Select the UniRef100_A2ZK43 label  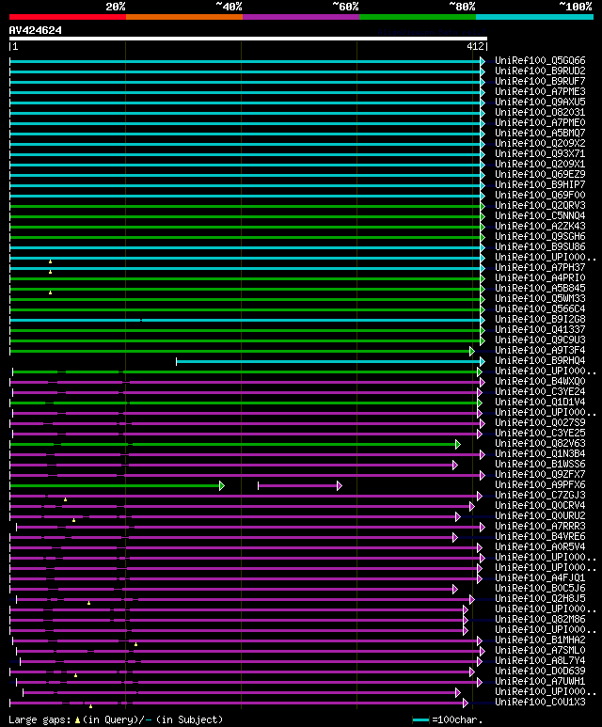540,227
